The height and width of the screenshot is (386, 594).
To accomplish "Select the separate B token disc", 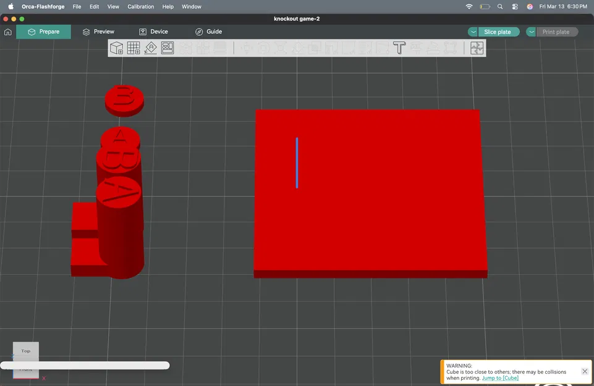I will (124, 100).
